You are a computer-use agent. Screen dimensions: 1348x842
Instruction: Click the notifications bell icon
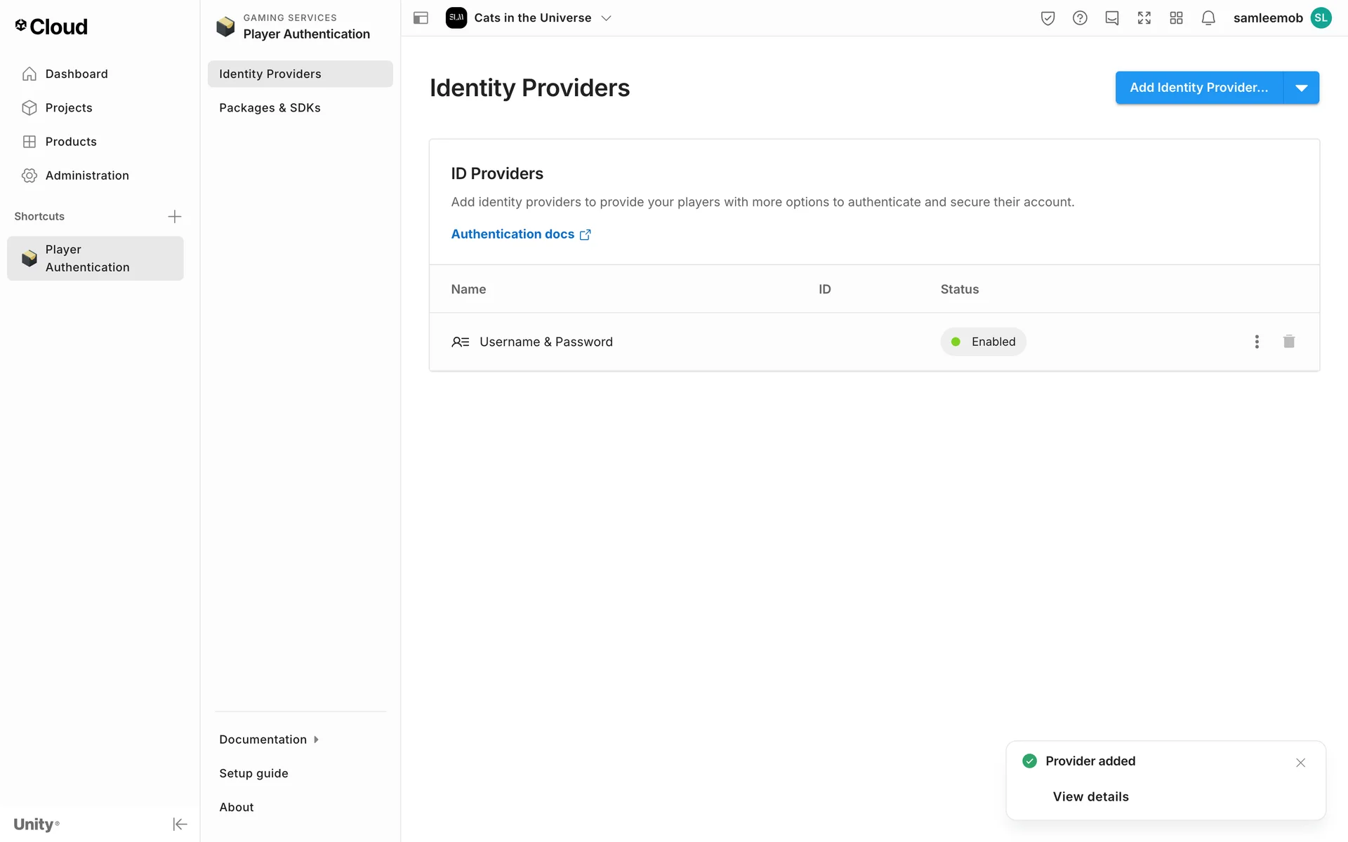click(1208, 18)
